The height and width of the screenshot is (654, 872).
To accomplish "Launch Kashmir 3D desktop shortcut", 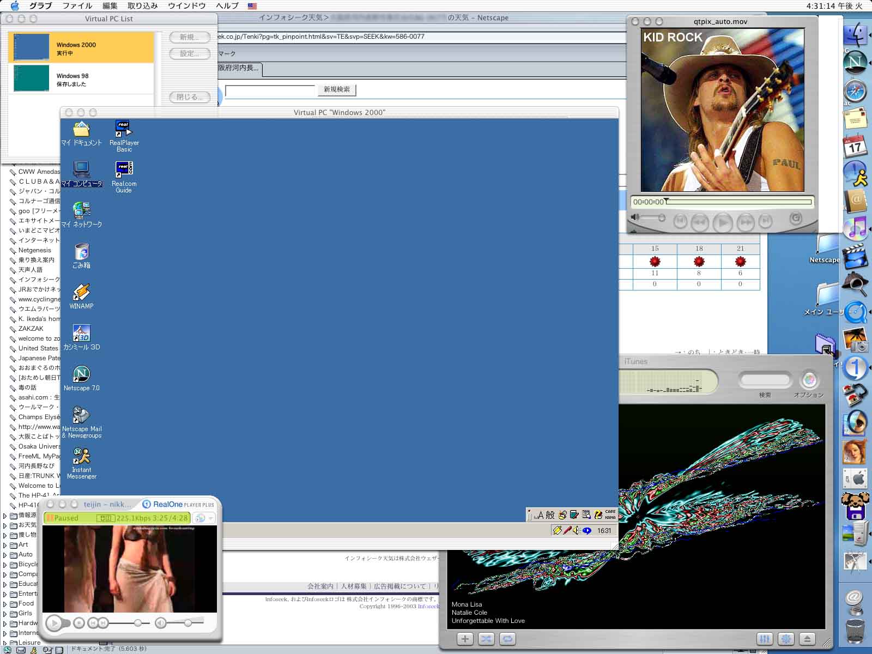I will 81,338.
